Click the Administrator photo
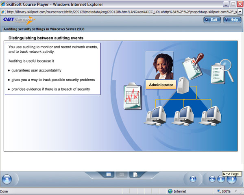This screenshot has height=195, width=244. [x=159, y=65]
